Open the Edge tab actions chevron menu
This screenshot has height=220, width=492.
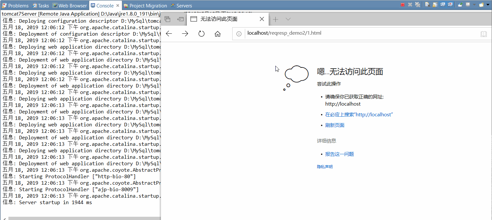(x=288, y=19)
